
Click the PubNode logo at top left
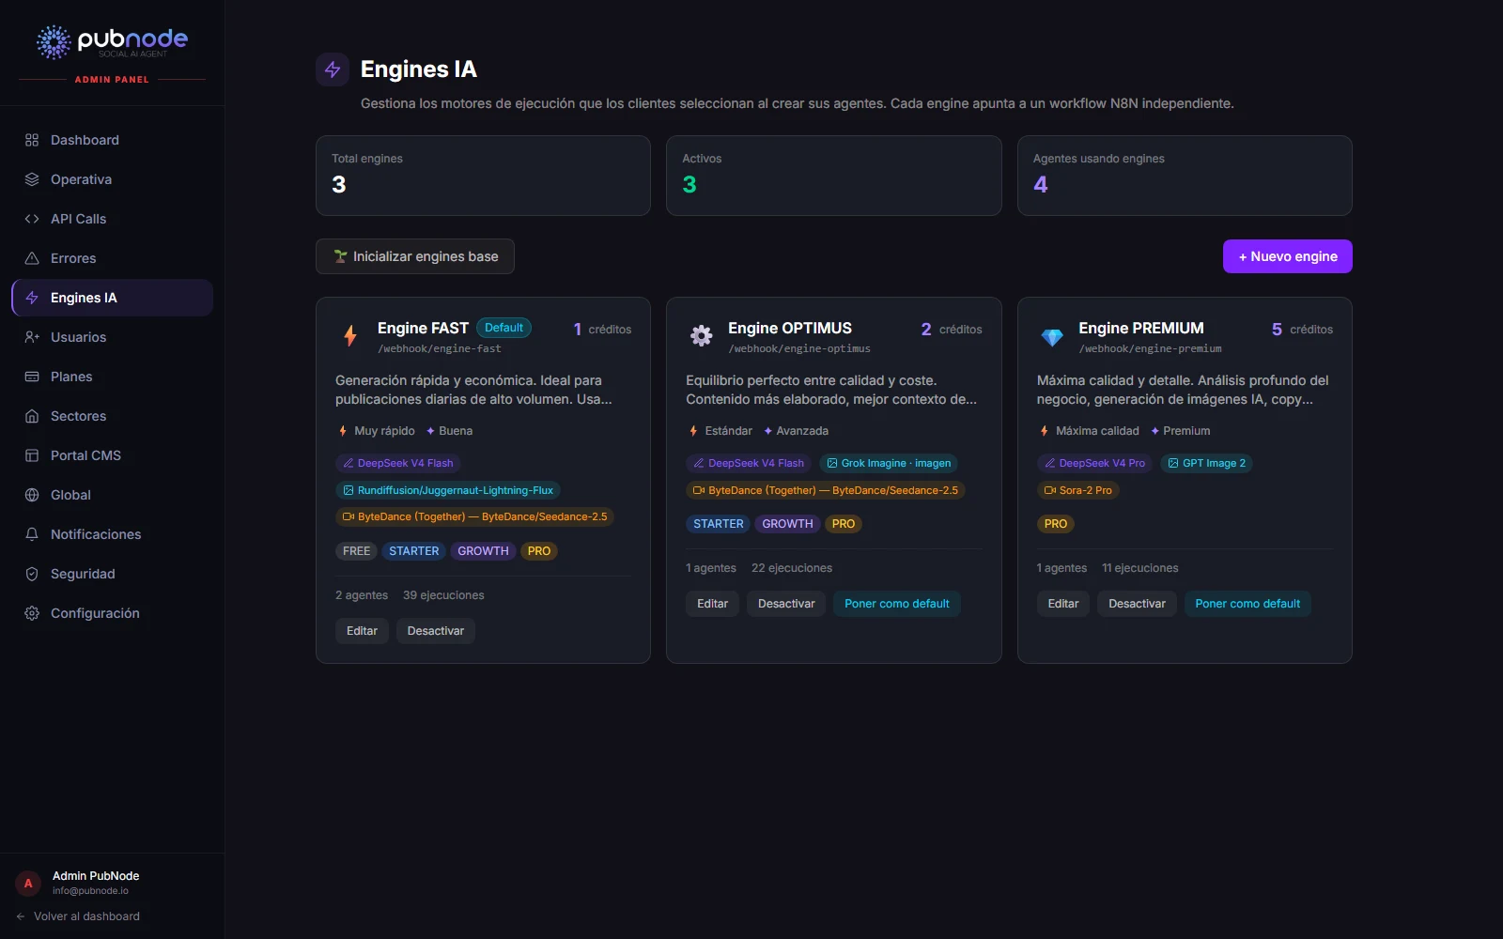pyautogui.click(x=112, y=42)
